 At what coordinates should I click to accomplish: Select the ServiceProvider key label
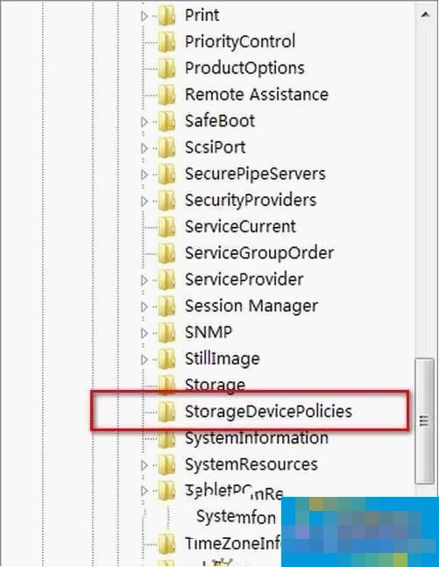[x=244, y=280]
